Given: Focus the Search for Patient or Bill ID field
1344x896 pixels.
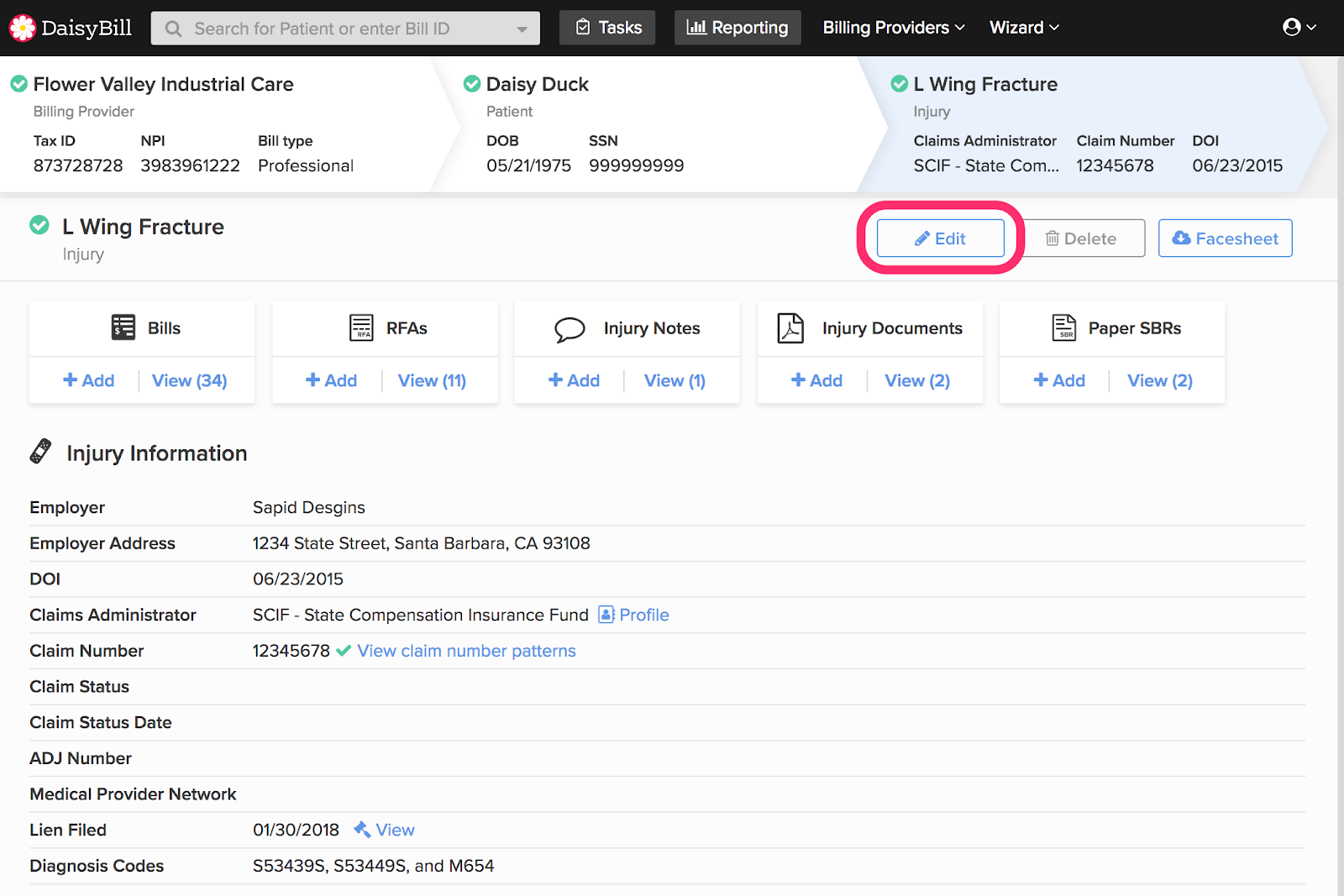Looking at the screenshot, I should pos(345,29).
